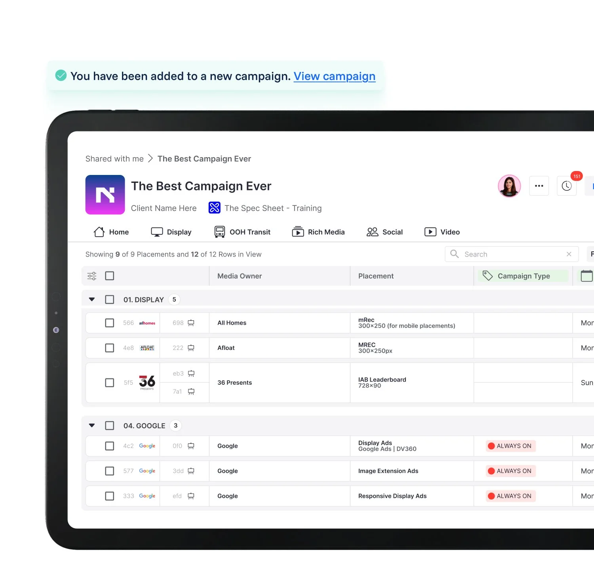Open the user profile avatar
The image size is (594, 587).
coord(509,186)
